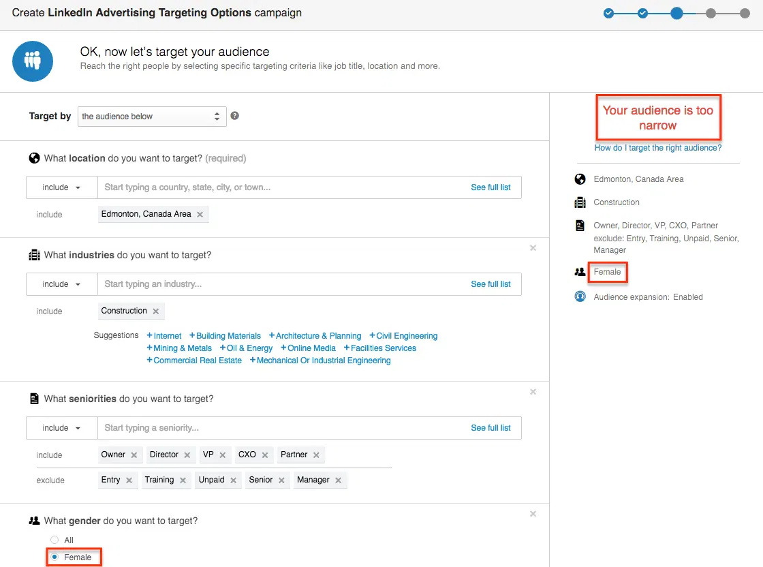Remove the Edmonton, Canada Area location tag
The height and width of the screenshot is (567, 763).
pos(200,213)
